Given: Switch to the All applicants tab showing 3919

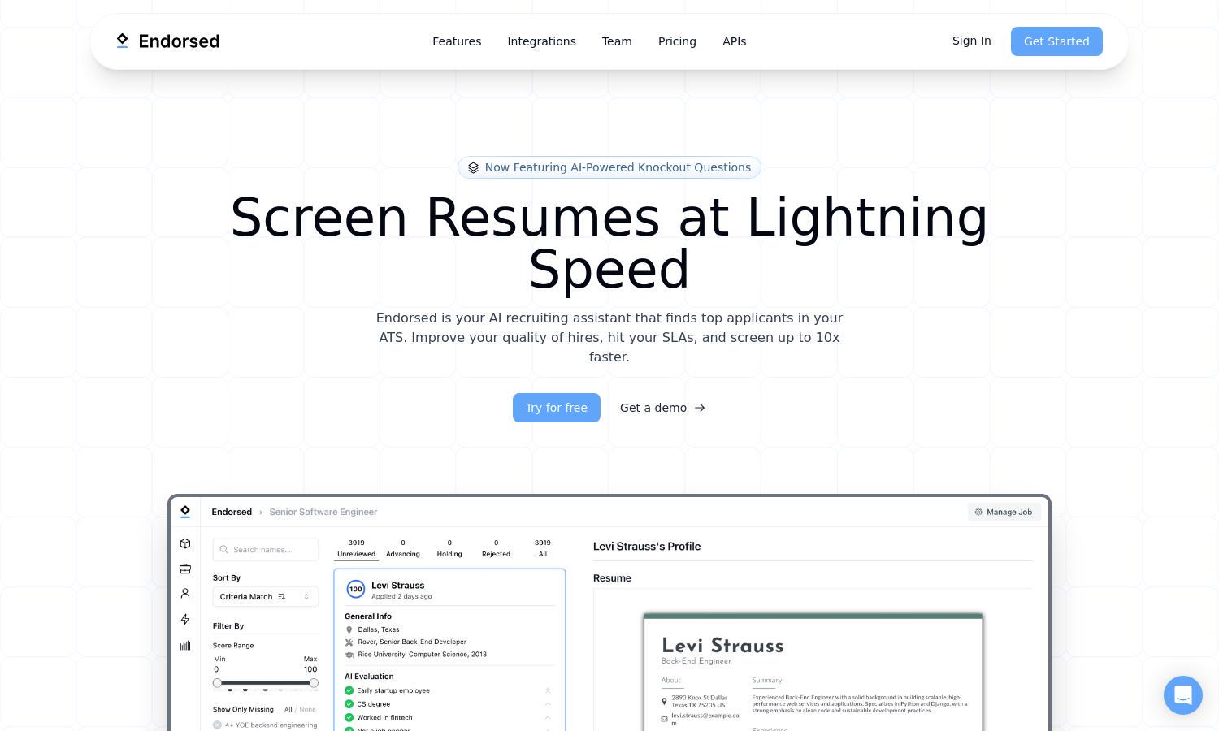Looking at the screenshot, I should tap(543, 548).
